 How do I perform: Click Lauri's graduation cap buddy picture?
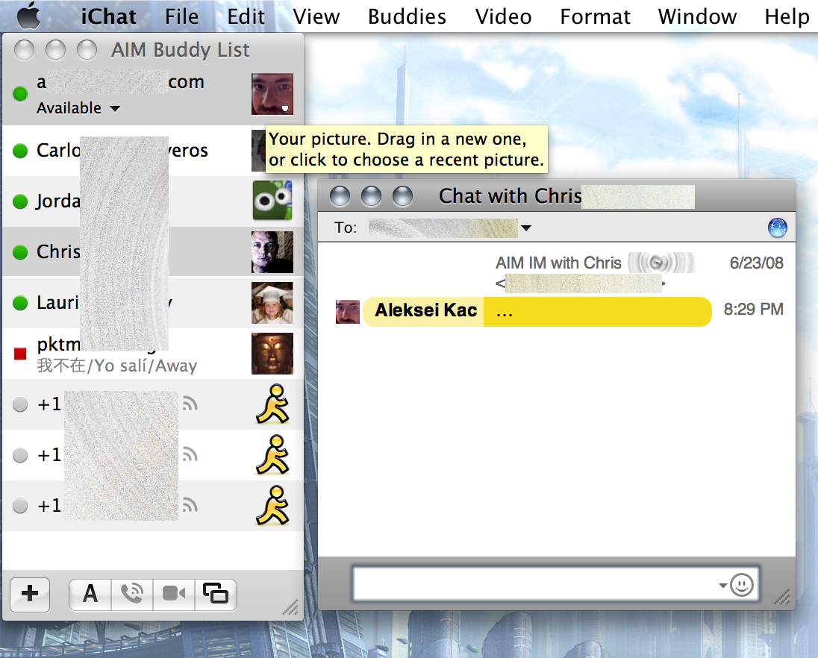(x=272, y=303)
